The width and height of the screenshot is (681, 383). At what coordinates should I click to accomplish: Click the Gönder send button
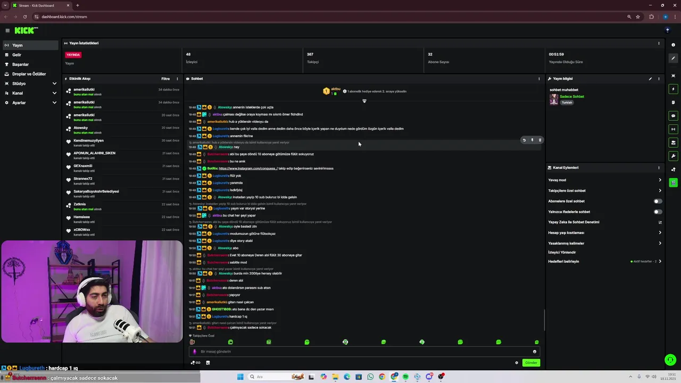point(531,363)
